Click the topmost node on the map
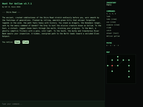This screenshot has width=143, height=107. [118, 57]
